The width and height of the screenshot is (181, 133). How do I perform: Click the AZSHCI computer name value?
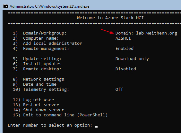[123, 38]
